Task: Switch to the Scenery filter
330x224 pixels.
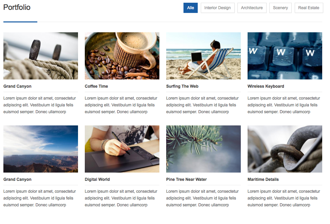Action: [280, 8]
